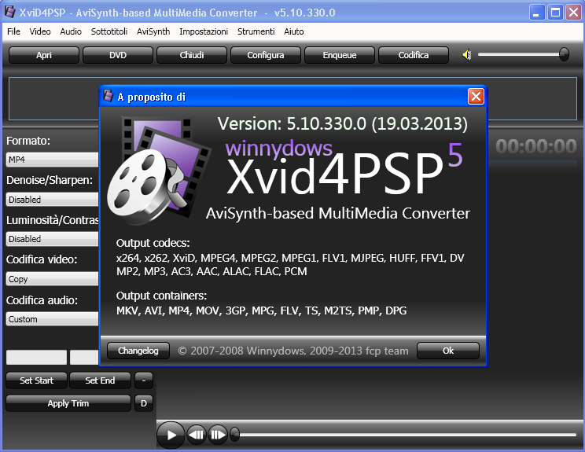The image size is (585, 452).
Task: Click the Apri button
Action: [44, 55]
